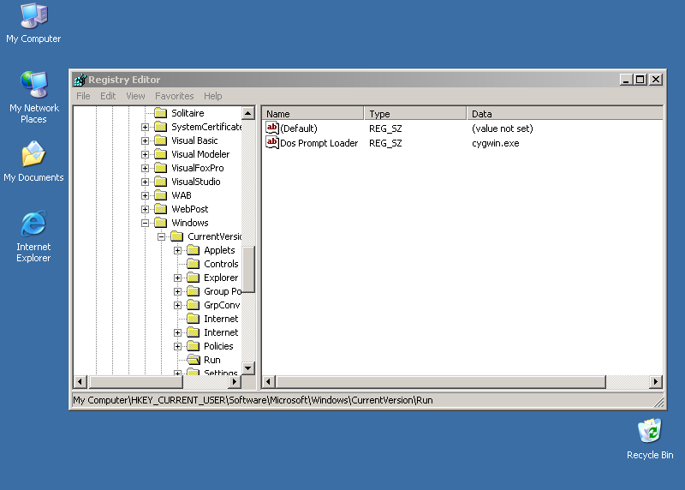Expand the Applets key
This screenshot has height=490, width=685.
pyautogui.click(x=177, y=250)
